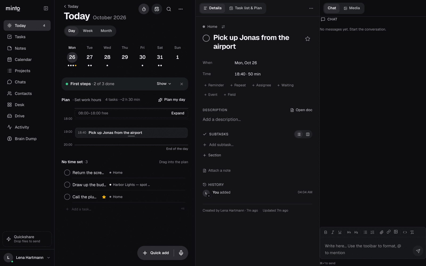This screenshot has height=266, width=426.
Task: Click the Plan my day button
Action: [x=172, y=100]
